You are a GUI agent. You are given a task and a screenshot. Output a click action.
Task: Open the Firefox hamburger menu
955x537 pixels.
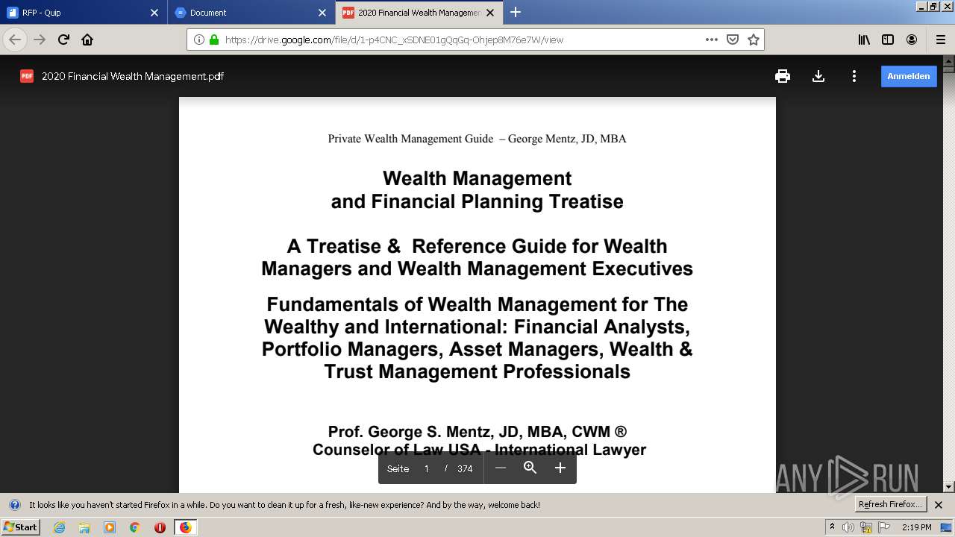point(941,40)
